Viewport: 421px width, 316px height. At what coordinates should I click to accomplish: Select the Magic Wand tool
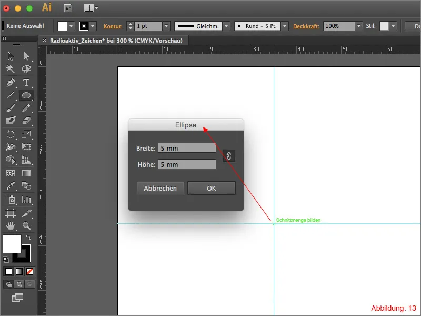click(x=11, y=69)
